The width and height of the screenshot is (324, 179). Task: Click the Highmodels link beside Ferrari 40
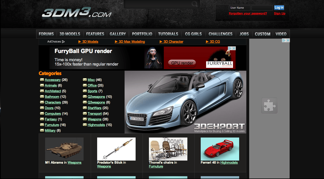click(229, 162)
